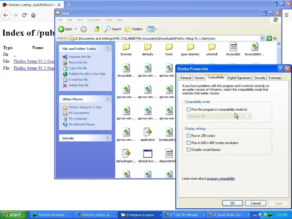Select the browser folder icon
Viewport: 292px width, 219px height.
(126, 47)
